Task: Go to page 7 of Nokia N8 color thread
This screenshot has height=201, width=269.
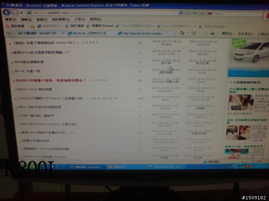Action: point(97,43)
